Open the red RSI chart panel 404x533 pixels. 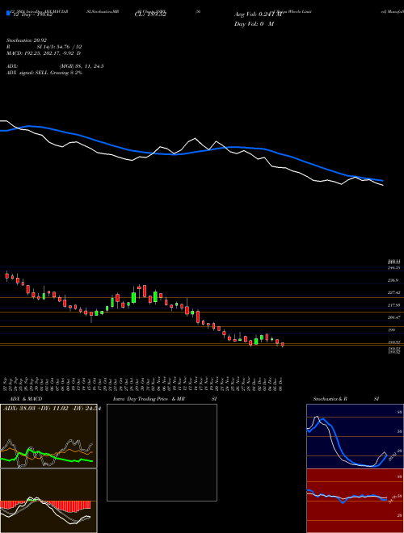(355, 501)
